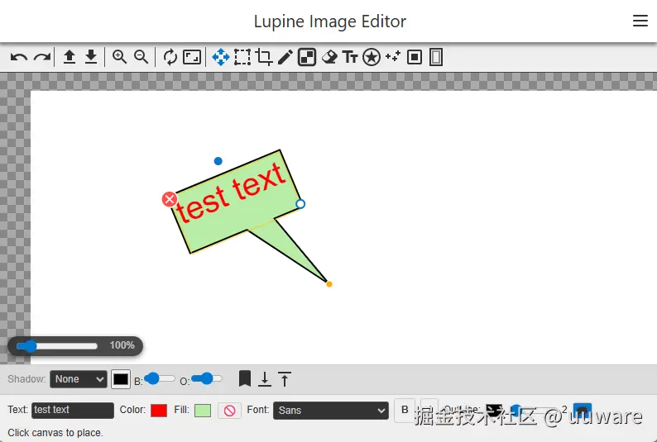This screenshot has height=442, width=657.
Task: Toggle Bold with the B button
Action: coord(405,410)
